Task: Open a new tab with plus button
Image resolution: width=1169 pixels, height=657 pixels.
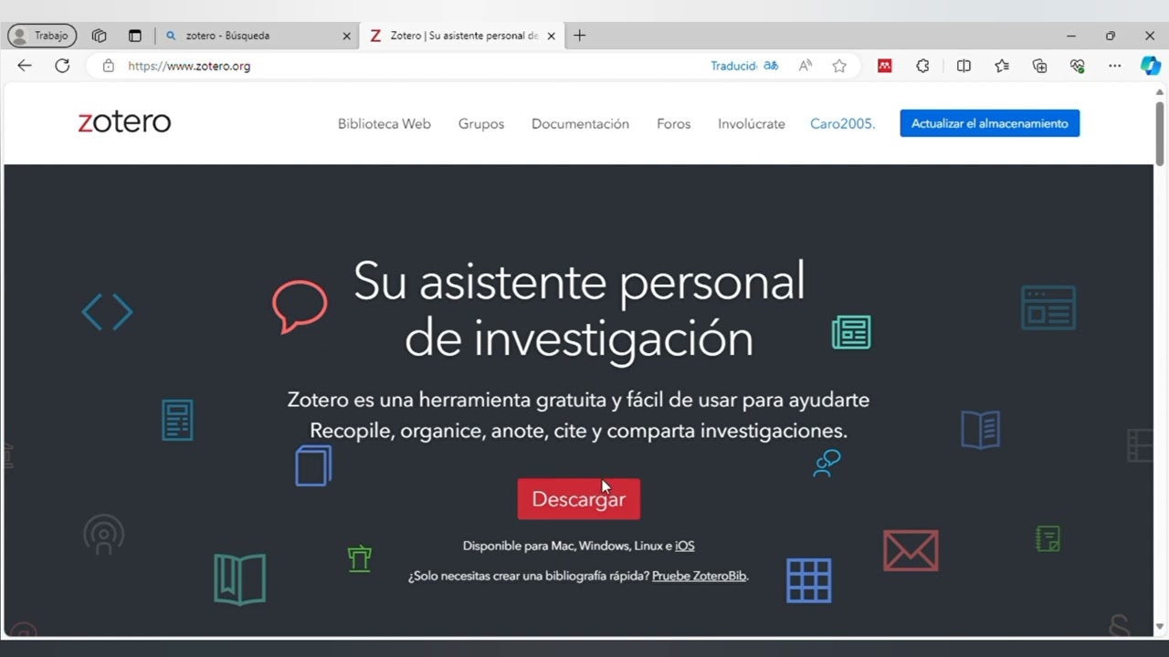Action: [579, 36]
